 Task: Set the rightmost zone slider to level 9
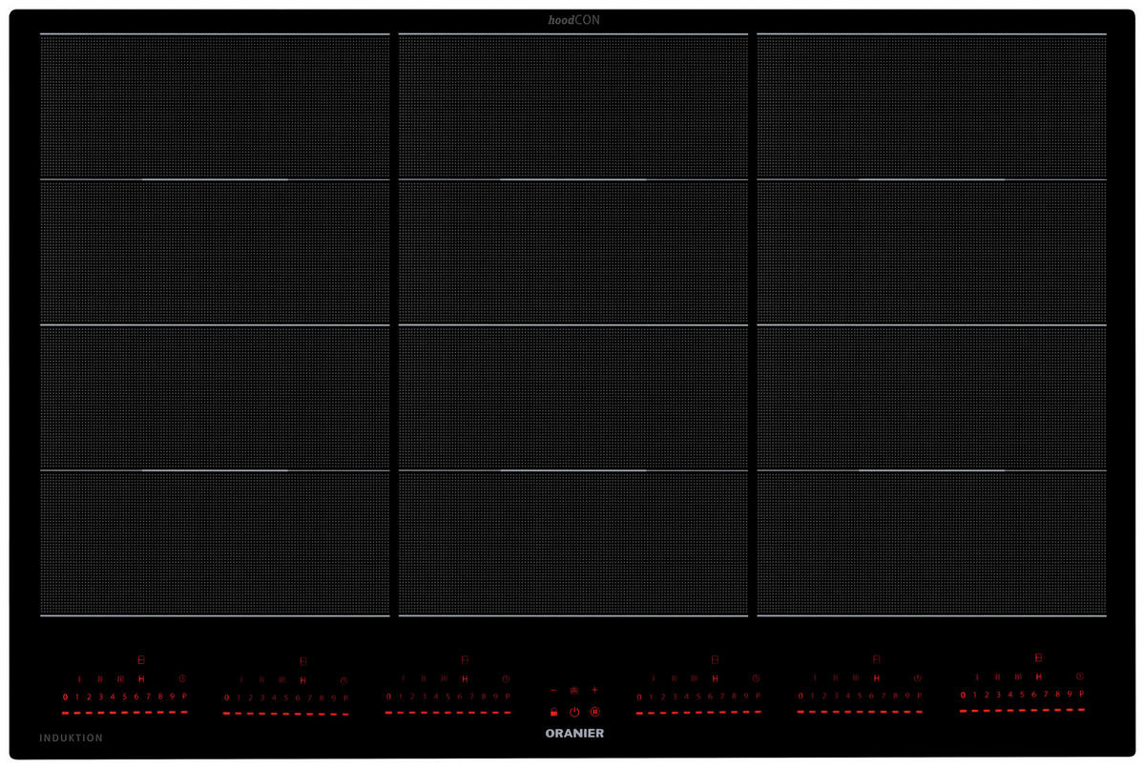tap(1070, 694)
